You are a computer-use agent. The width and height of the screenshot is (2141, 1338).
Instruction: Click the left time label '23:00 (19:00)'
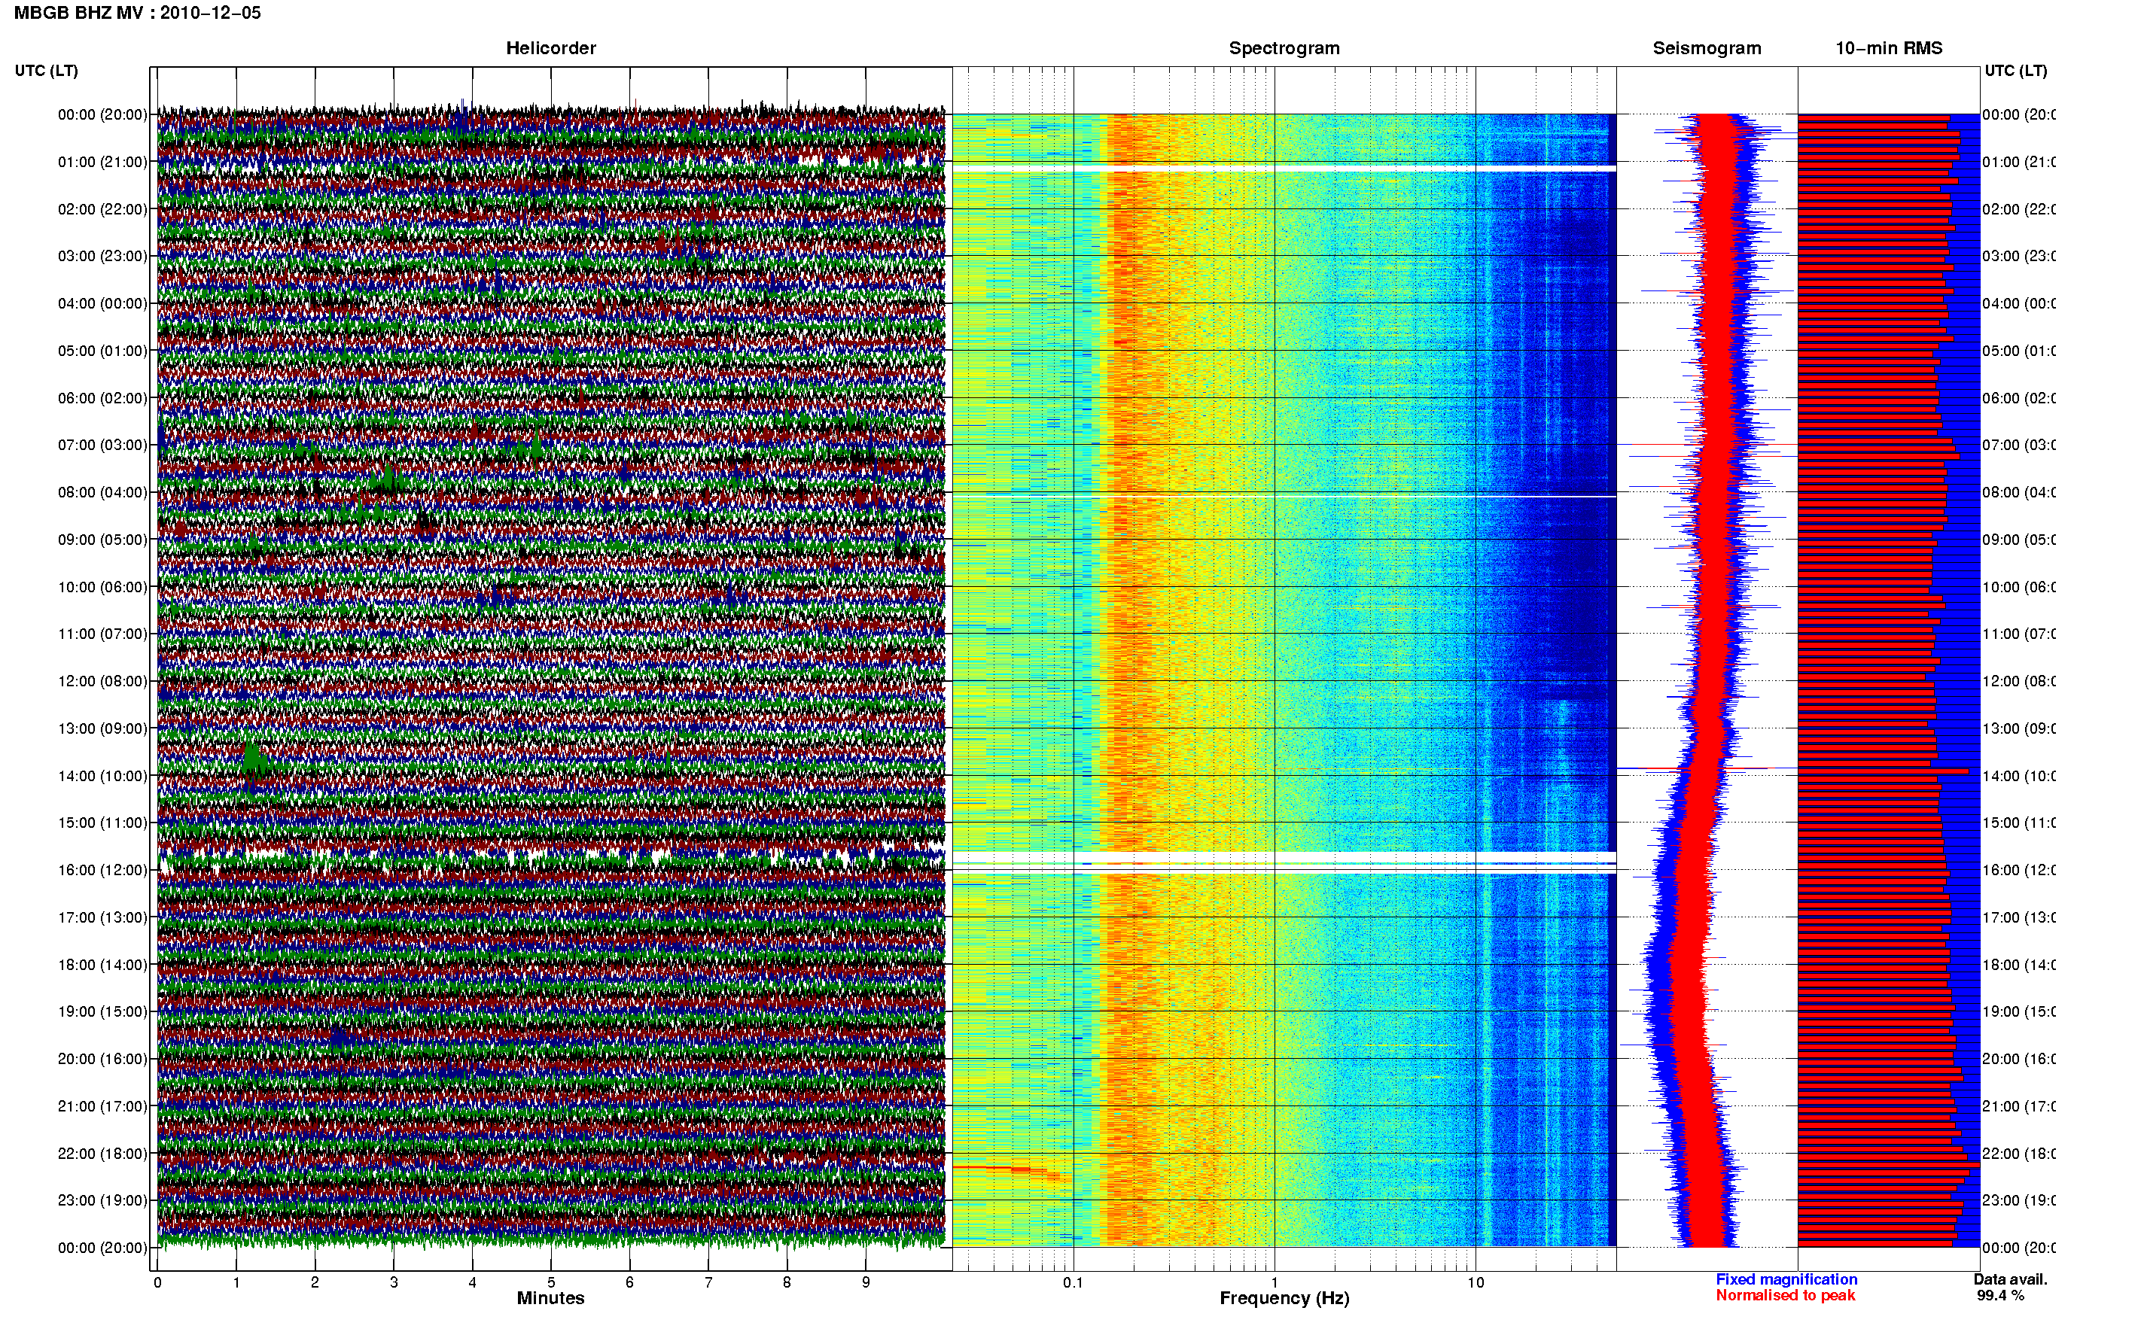pyautogui.click(x=102, y=1201)
